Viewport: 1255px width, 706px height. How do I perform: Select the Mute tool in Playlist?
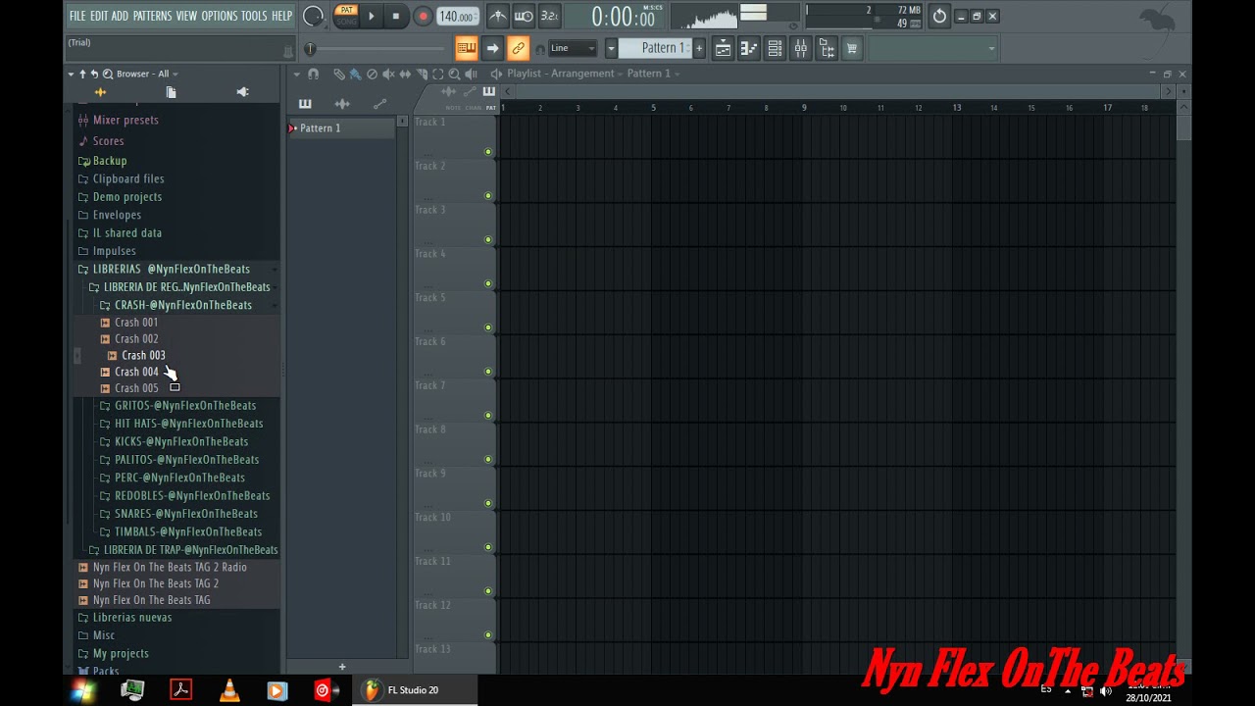tap(388, 74)
